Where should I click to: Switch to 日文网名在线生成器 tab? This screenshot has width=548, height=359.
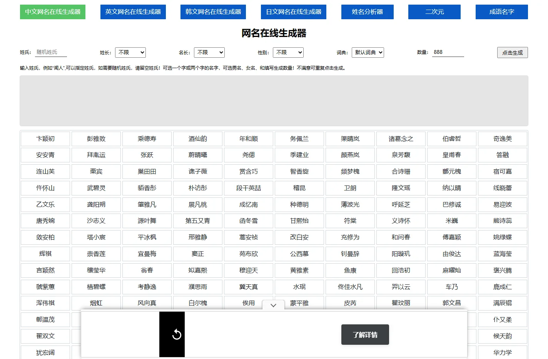294,12
